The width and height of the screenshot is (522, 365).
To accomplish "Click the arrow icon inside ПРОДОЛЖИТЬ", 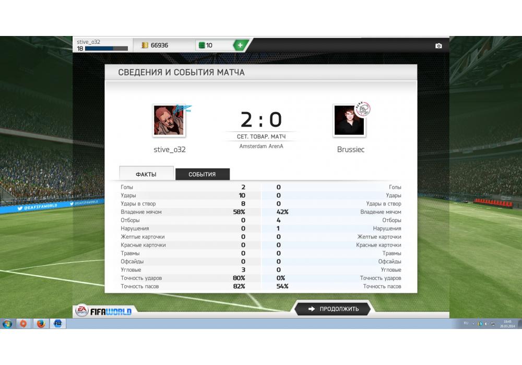I will 312,309.
